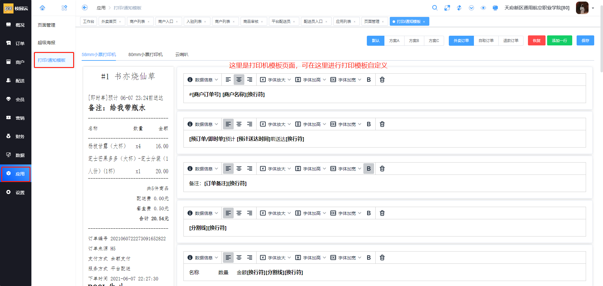Open 字体加高 dropdown in first template row
This screenshot has height=286, width=603.
click(311, 80)
